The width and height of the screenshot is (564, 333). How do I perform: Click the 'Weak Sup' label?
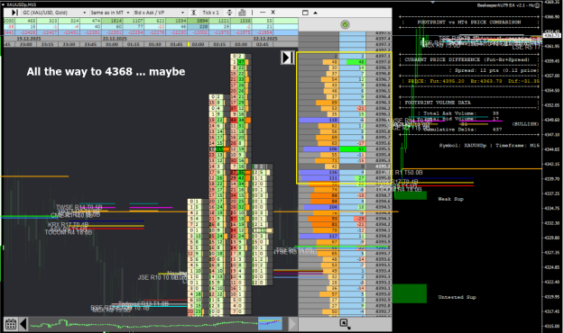coord(450,199)
